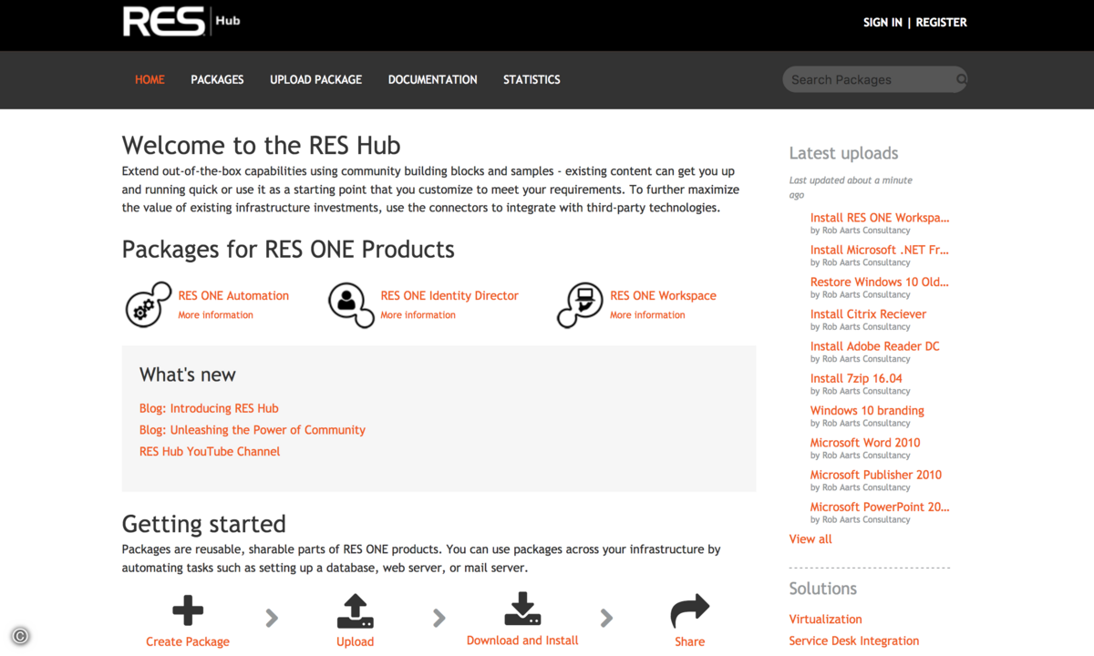Open the Packages nav item
1094x656 pixels.
[x=217, y=79]
